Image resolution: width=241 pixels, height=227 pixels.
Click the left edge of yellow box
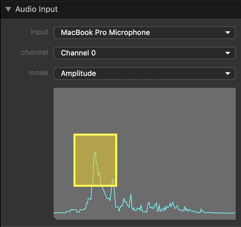click(x=75, y=160)
